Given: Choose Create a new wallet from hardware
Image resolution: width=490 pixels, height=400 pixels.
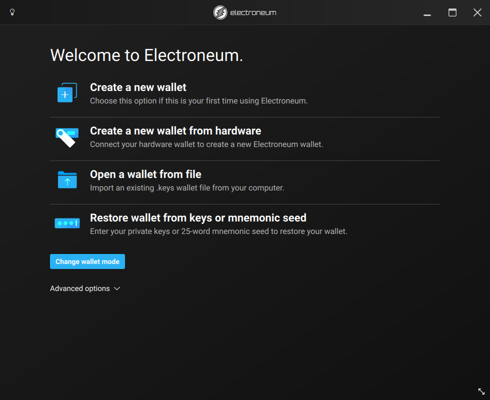Looking at the screenshot, I should (x=175, y=130).
